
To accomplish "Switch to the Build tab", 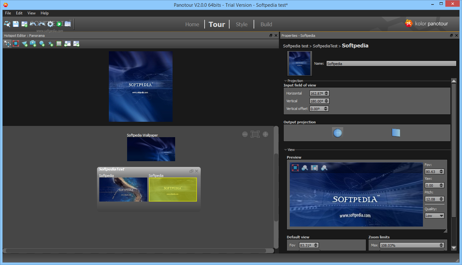I will tap(266, 24).
